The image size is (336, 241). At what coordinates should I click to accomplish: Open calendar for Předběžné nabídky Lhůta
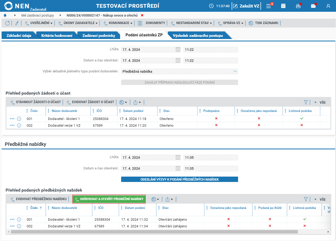[x=178, y=157]
